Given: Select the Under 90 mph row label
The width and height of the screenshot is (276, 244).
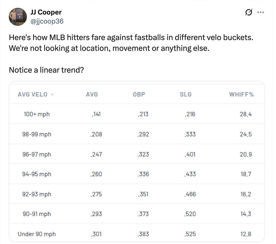Looking at the screenshot, I should pyautogui.click(x=37, y=234).
